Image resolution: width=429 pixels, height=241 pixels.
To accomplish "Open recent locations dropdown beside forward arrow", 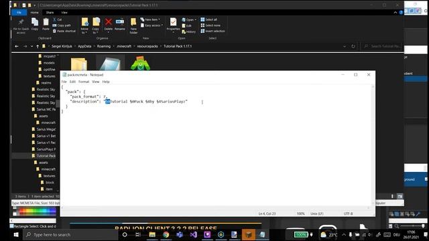I will tap(32, 46).
